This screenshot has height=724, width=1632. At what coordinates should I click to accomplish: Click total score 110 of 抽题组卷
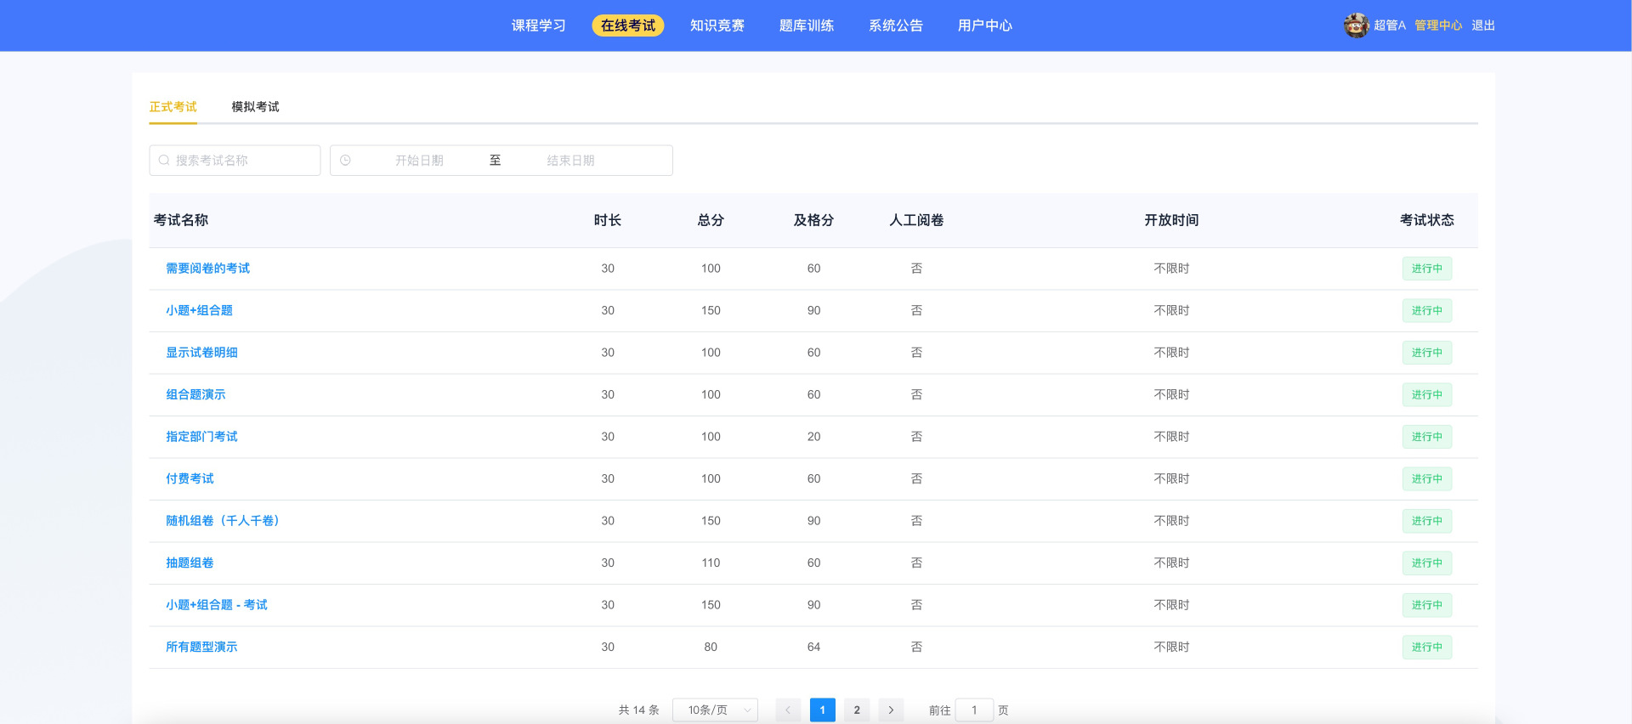(711, 563)
